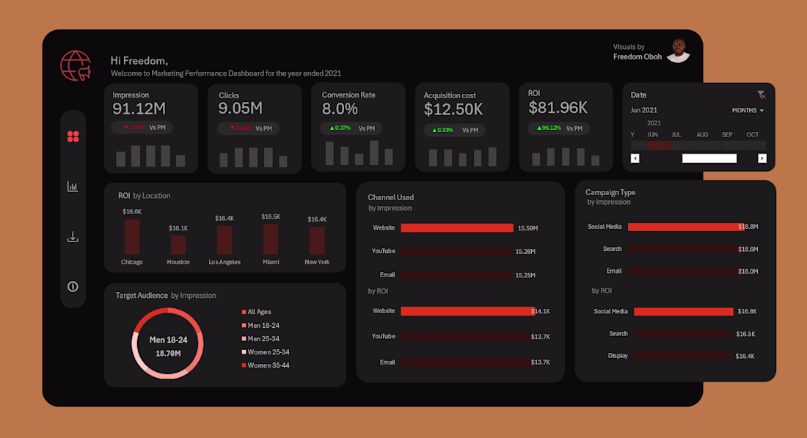Open the info icon in sidebar

click(73, 287)
